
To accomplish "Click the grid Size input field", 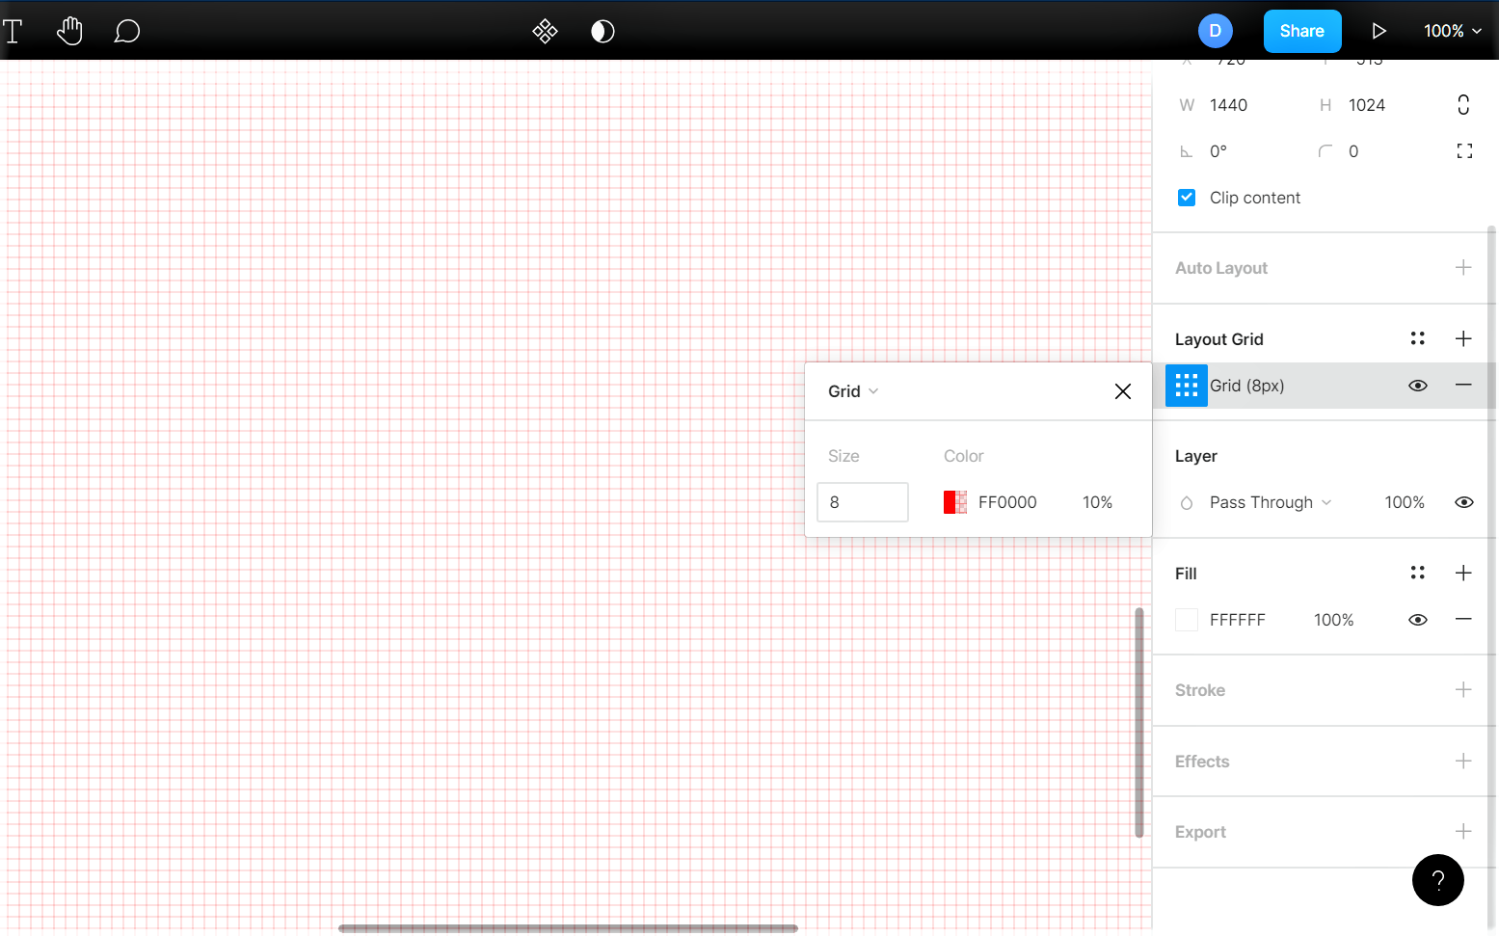I will tap(863, 502).
